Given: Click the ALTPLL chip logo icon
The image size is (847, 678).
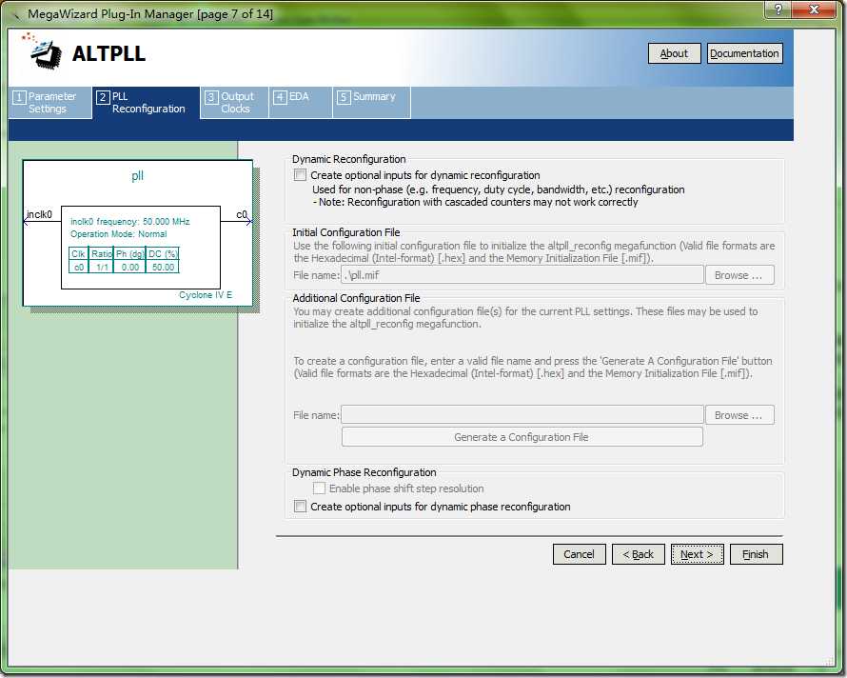Looking at the screenshot, I should coord(43,50).
